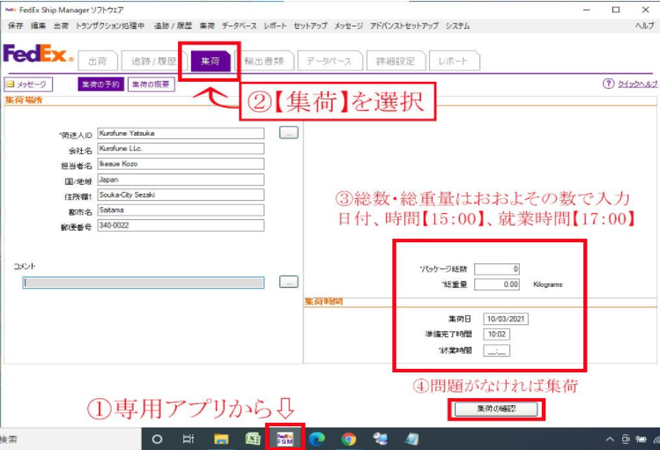This screenshot has width=660, height=450.
Task: Launch Excel from the taskbar
Action: (253, 439)
